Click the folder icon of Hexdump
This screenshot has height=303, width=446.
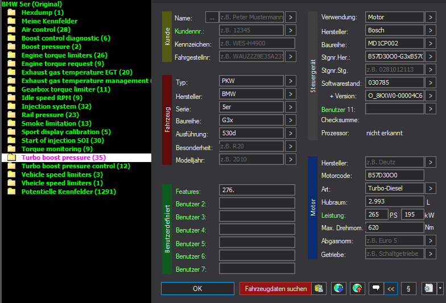[11, 13]
